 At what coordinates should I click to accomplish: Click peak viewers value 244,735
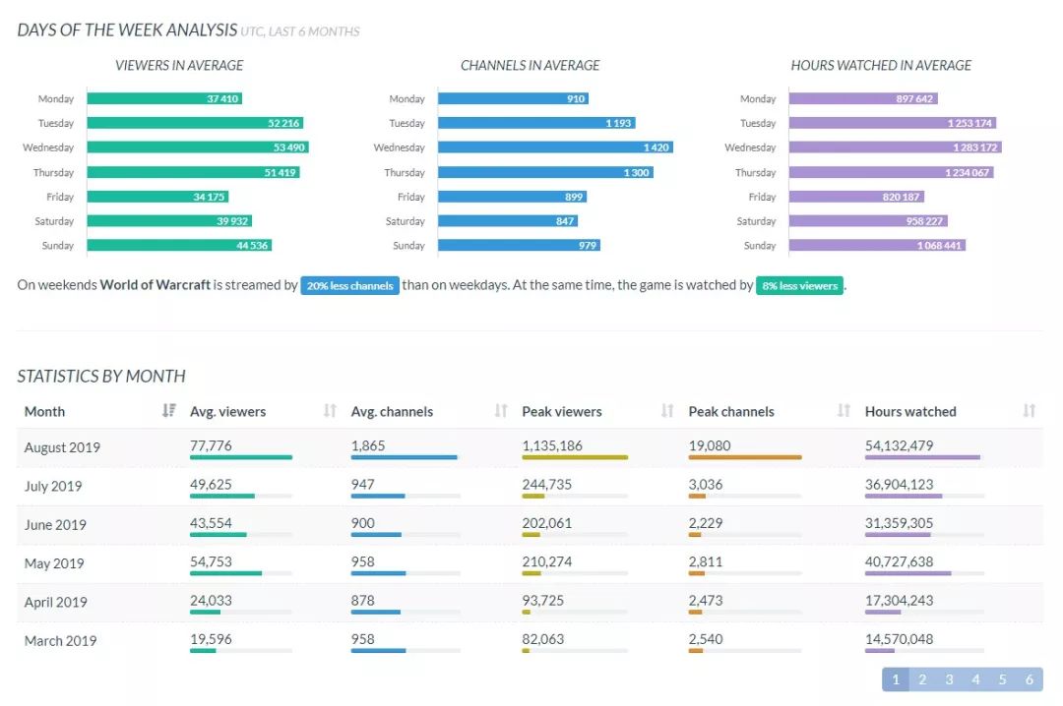point(546,485)
